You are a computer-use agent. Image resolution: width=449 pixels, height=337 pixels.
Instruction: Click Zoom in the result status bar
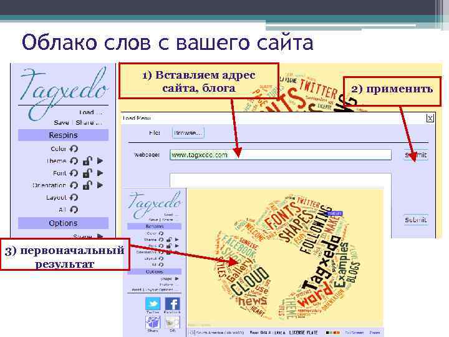[375, 333]
